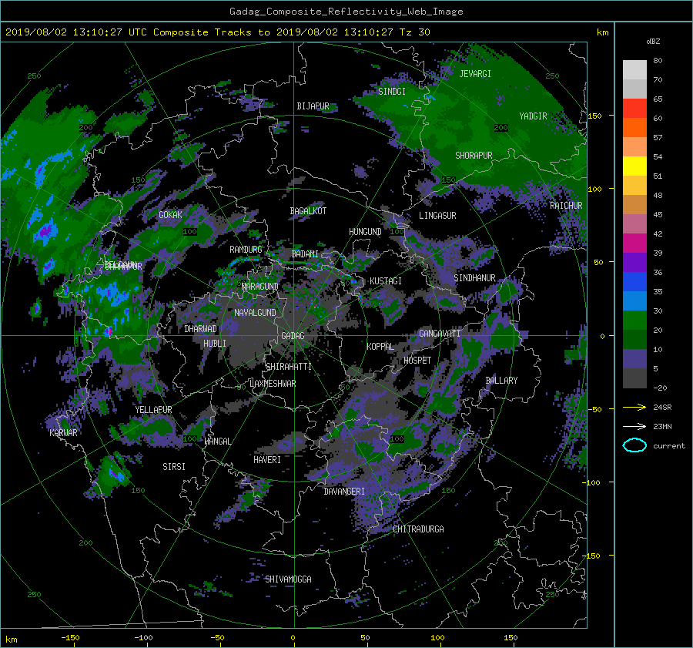Select the red 65 dBZ legend swatch
Screen dimensions: 693x648
[x=634, y=108]
